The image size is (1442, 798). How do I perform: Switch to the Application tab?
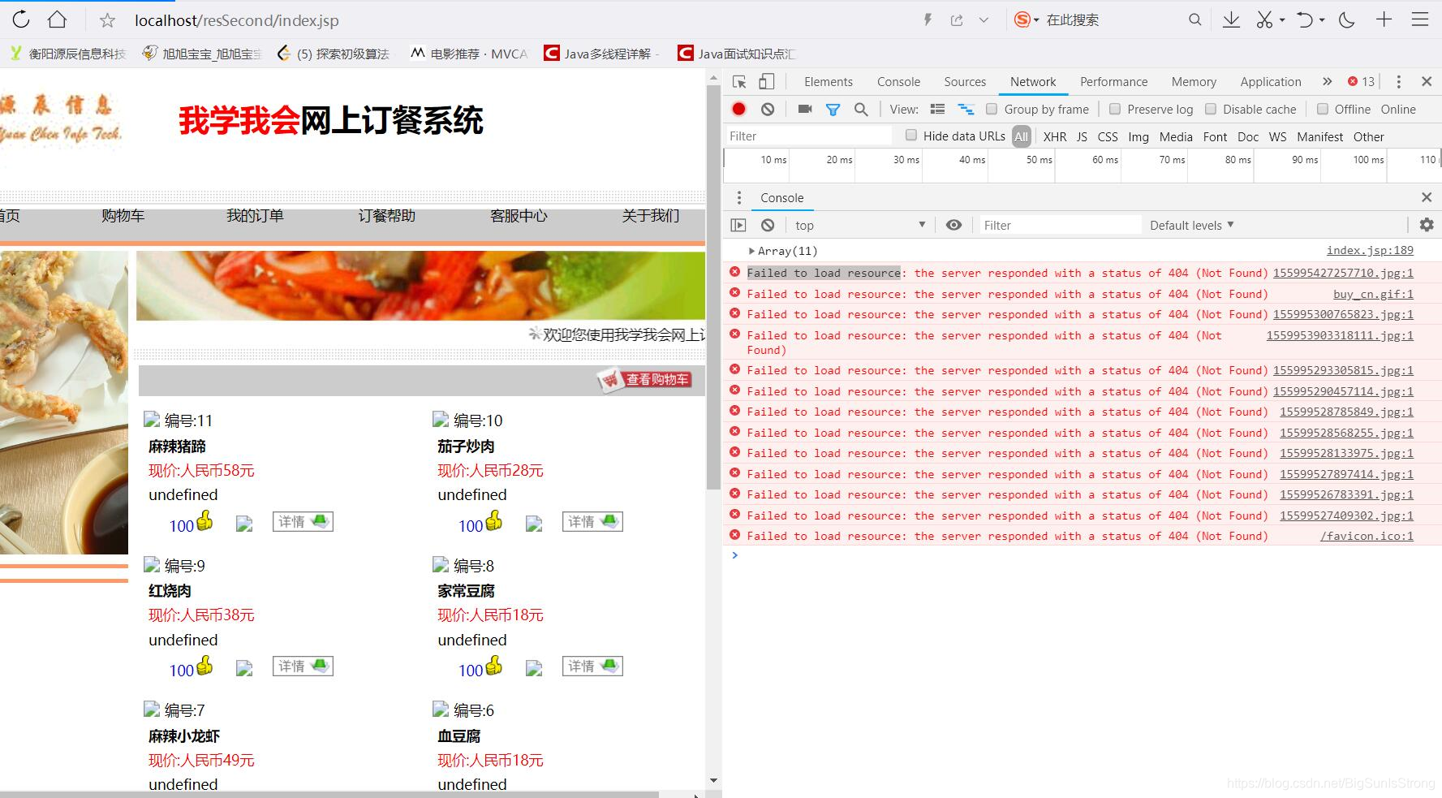click(1271, 81)
